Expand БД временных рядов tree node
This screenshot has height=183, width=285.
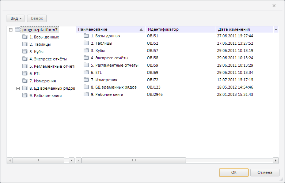(18, 88)
